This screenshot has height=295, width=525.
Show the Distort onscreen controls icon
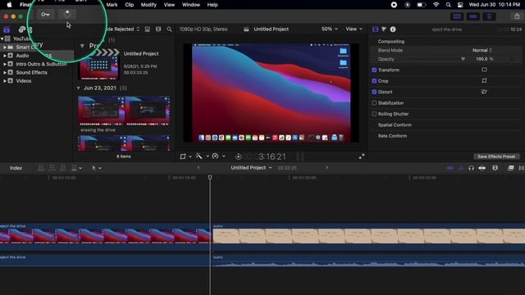(x=484, y=92)
